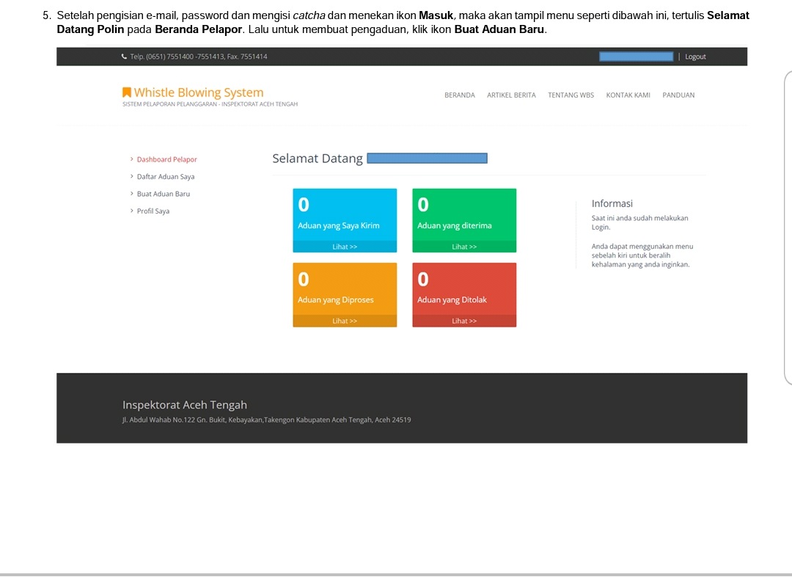Click Lihat on green Aduan yang diterima card
The width and height of the screenshot is (792, 577).
[x=464, y=247]
